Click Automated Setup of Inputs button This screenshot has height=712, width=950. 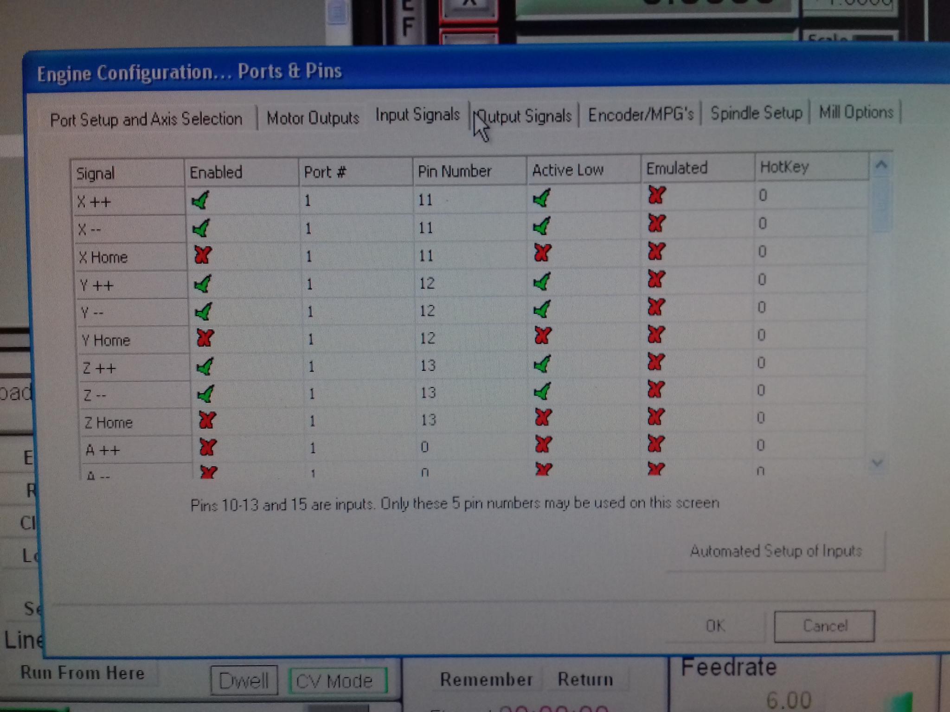coord(776,551)
